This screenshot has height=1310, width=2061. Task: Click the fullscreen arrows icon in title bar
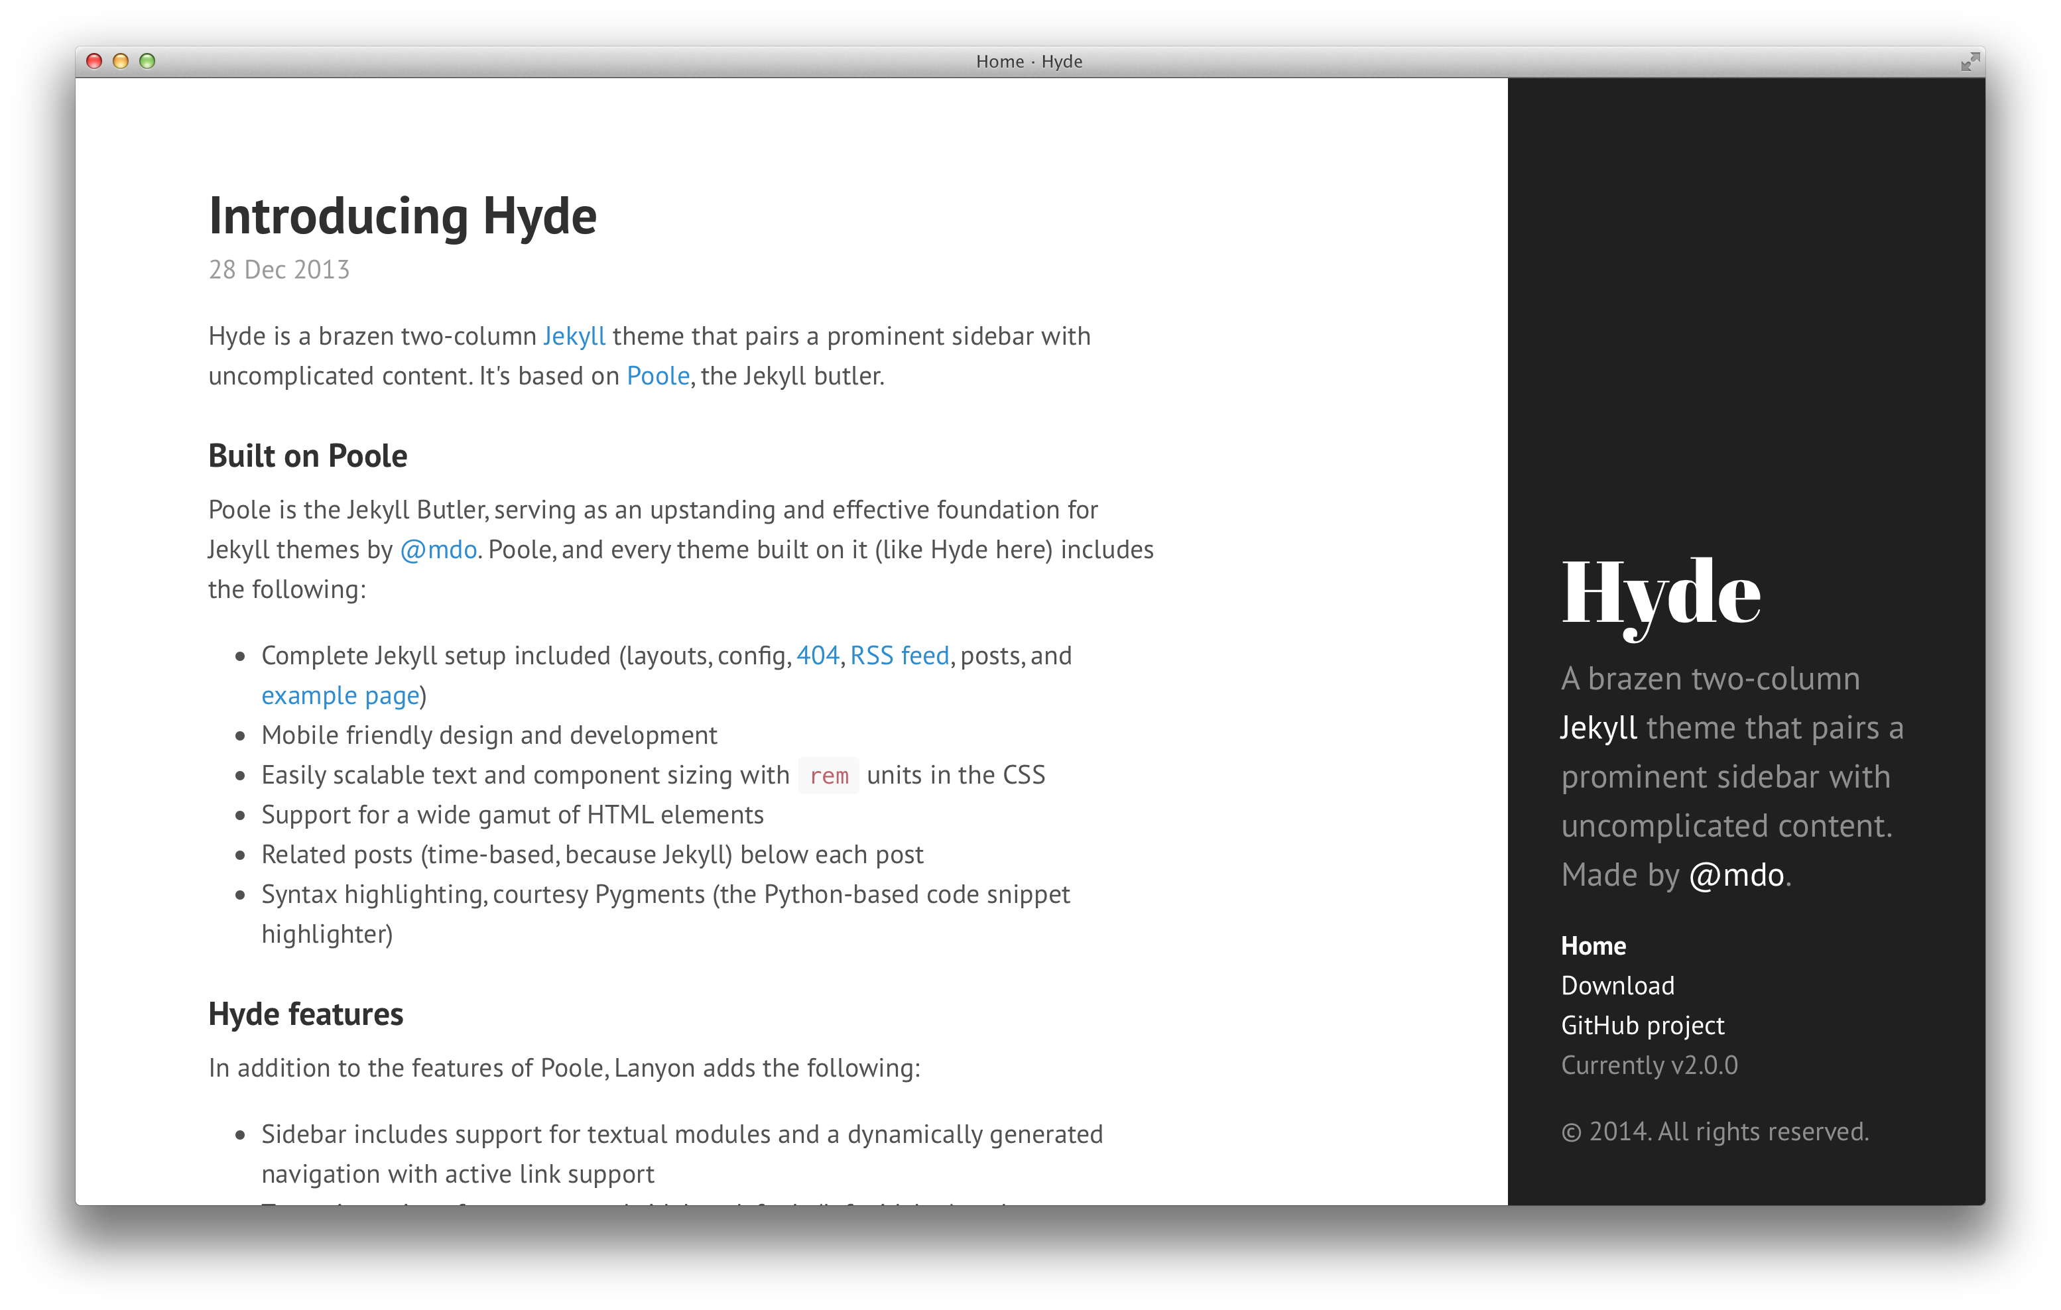coord(1969,62)
